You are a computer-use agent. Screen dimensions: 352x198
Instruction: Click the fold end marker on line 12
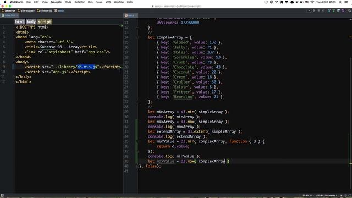pyautogui.click(x=137, y=28)
